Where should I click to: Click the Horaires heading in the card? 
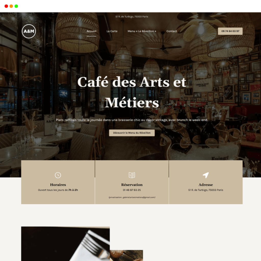pyautogui.click(x=58, y=185)
